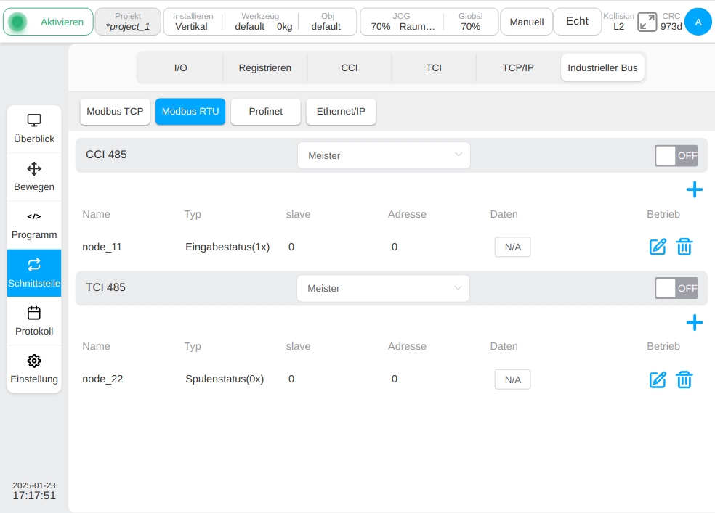Select the Profinet sub-tab
Image resolution: width=715 pixels, height=513 pixels.
click(x=266, y=112)
